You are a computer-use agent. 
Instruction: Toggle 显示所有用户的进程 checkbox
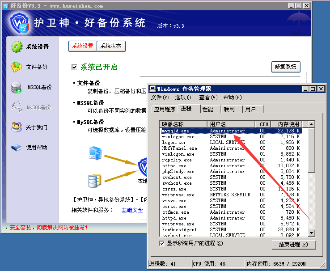(x=162, y=243)
